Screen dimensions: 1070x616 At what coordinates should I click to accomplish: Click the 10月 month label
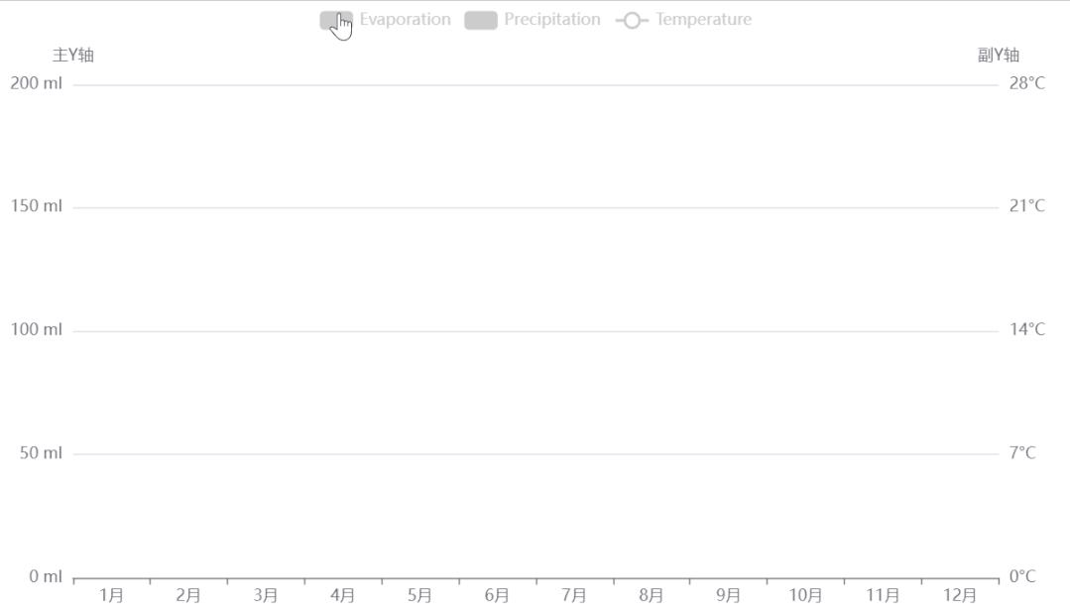pos(805,595)
